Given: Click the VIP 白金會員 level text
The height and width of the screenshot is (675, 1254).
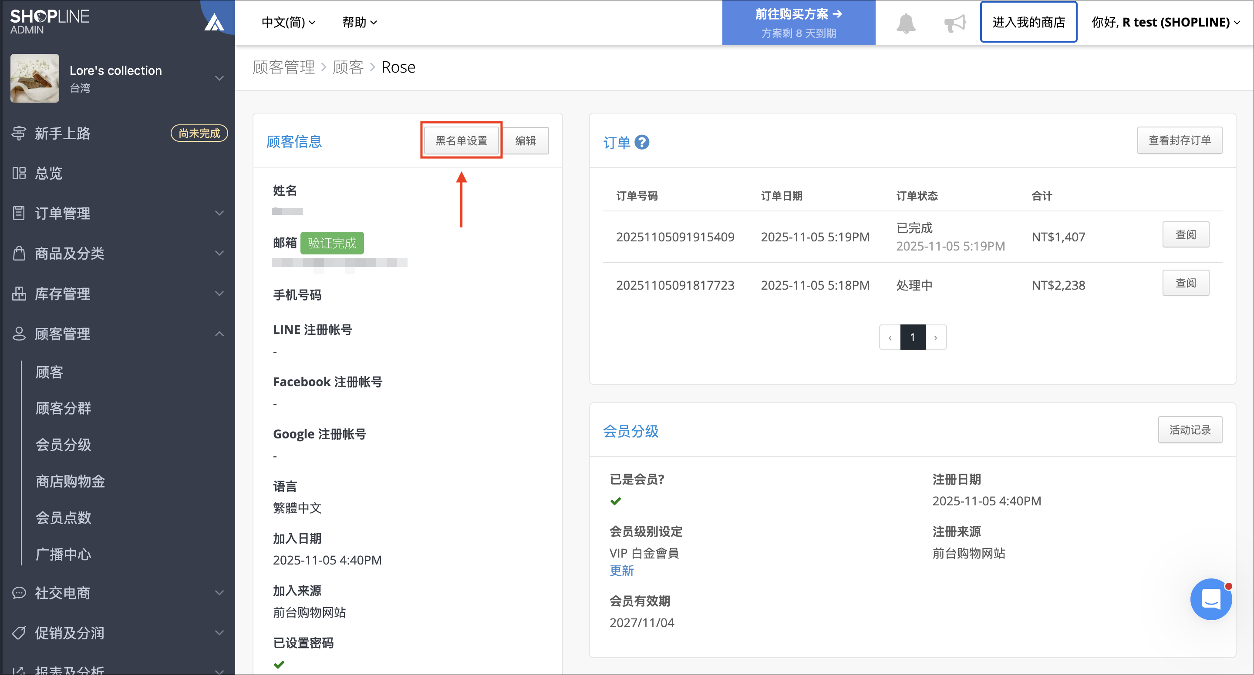Looking at the screenshot, I should coord(644,553).
